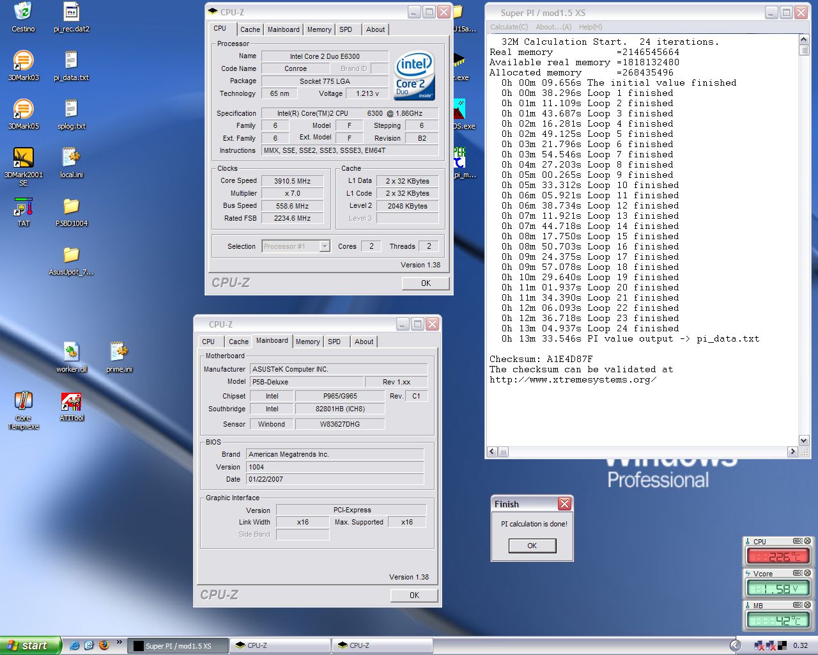Click Super PI horizontal scroll left arrow
Image resolution: width=818 pixels, height=655 pixels.
coord(492,452)
